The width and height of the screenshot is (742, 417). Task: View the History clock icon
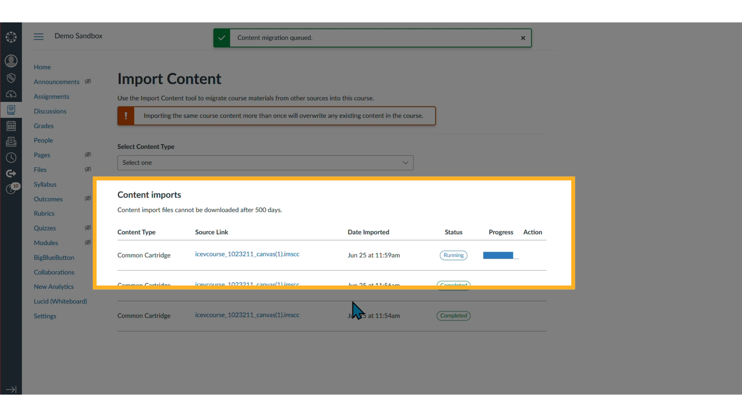click(x=11, y=157)
